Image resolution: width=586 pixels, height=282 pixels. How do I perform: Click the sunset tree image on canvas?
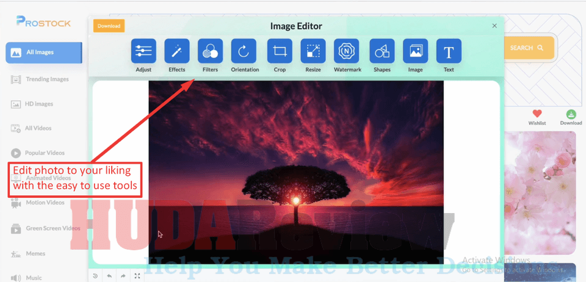coord(296,172)
